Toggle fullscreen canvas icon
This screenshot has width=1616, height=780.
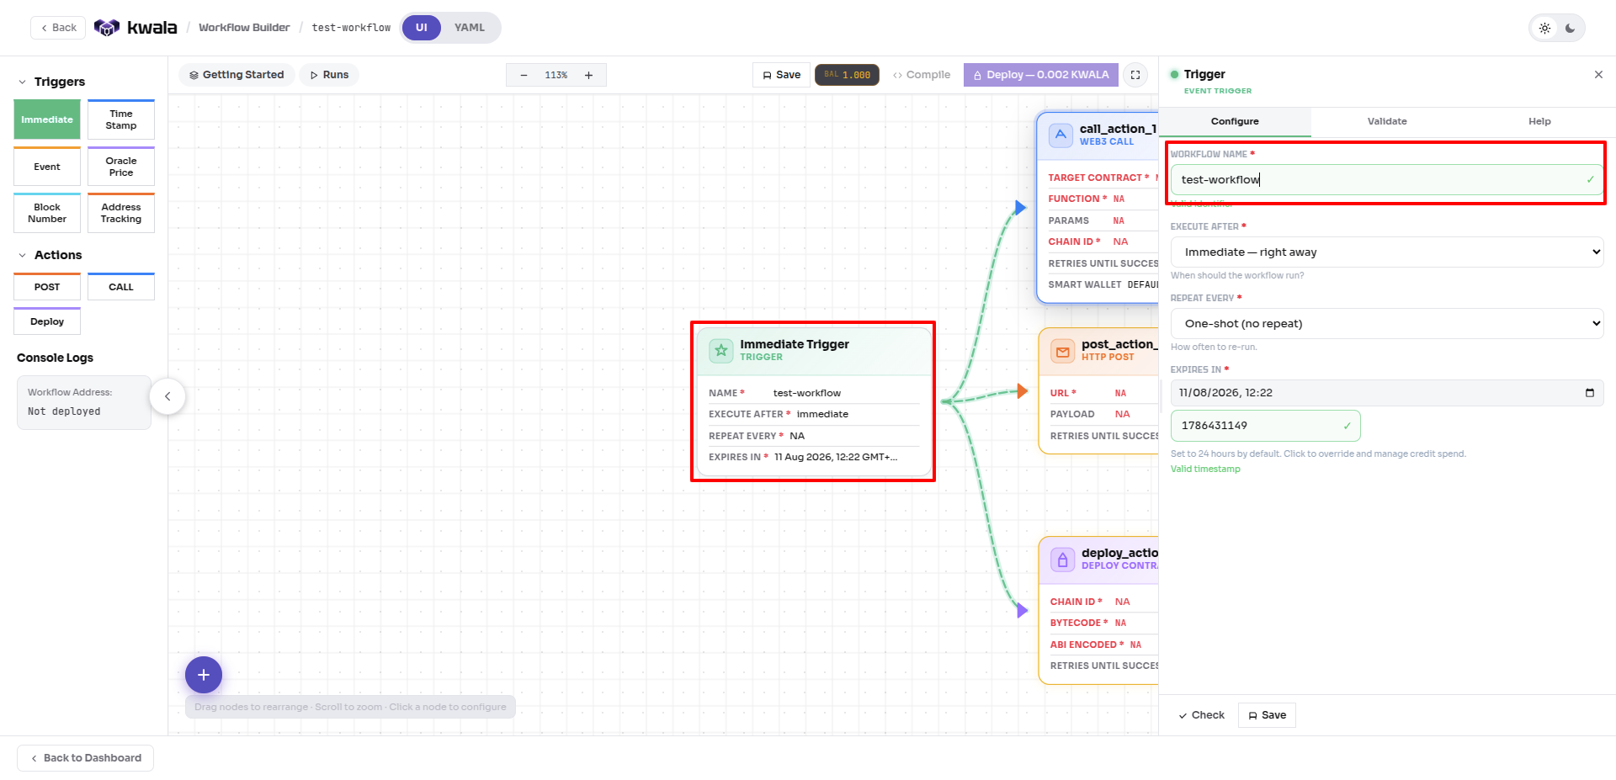point(1135,75)
